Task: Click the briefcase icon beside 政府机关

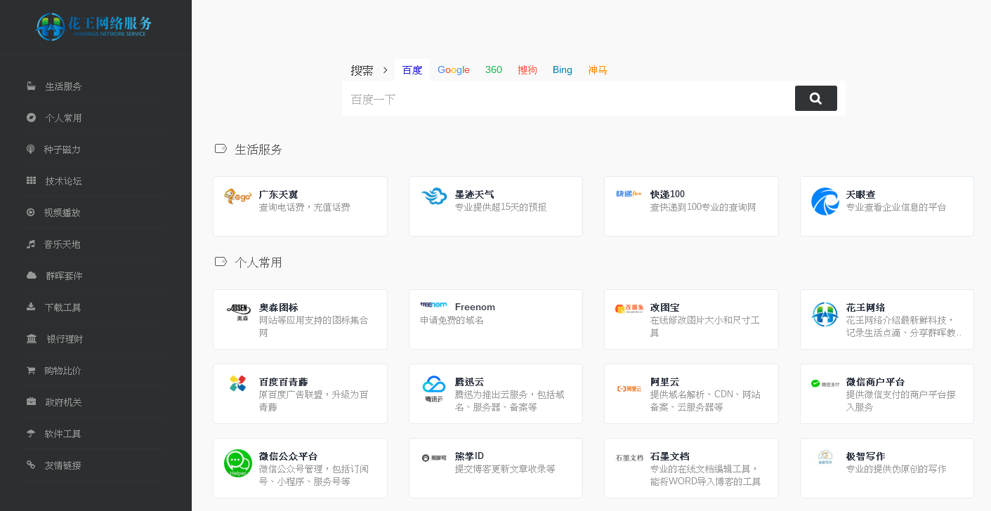Action: click(31, 402)
